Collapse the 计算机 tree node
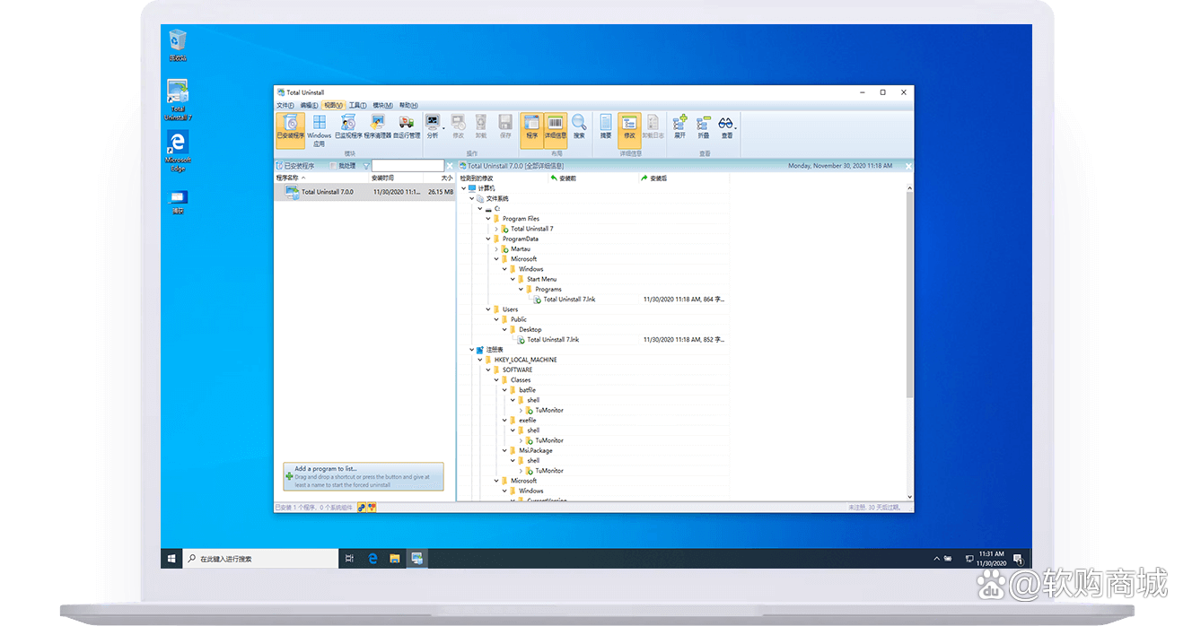Viewport: 1192px width, 626px height. pos(464,188)
